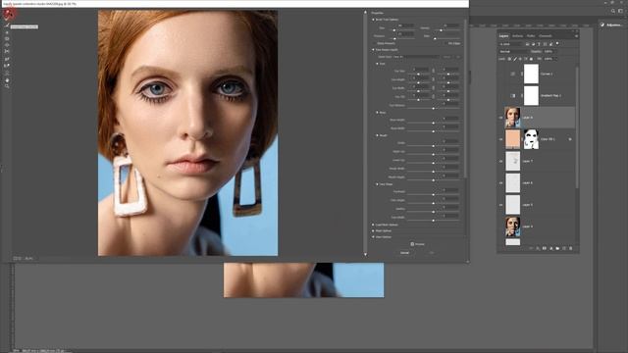This screenshot has width=628, height=353.
Task: Click the Color Fill 1 mask thumbnail
Action: tap(531, 139)
